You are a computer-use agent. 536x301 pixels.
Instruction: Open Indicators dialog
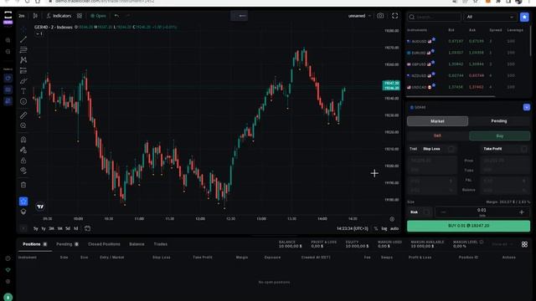tap(59, 16)
